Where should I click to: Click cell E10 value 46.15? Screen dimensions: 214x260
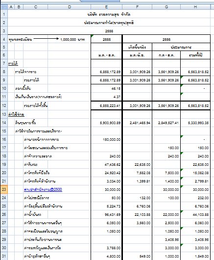coord(106,88)
